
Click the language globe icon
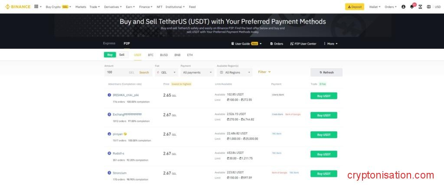pos(429,7)
